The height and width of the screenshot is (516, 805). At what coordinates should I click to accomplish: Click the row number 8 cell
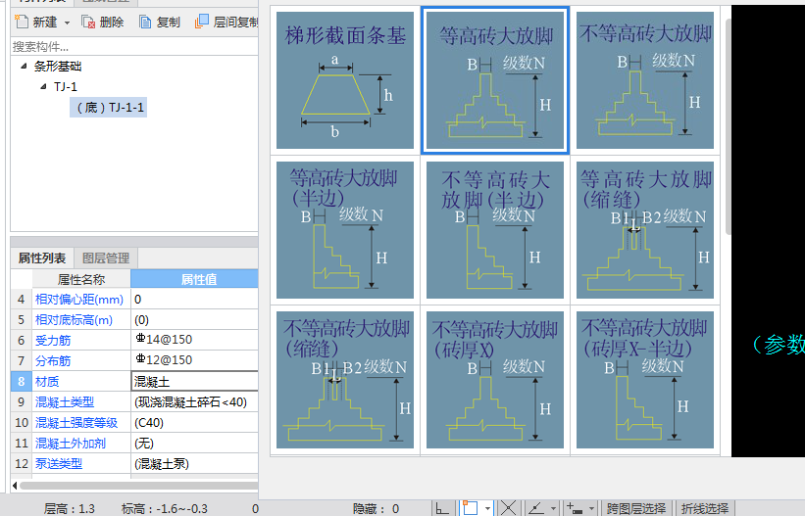[21, 381]
